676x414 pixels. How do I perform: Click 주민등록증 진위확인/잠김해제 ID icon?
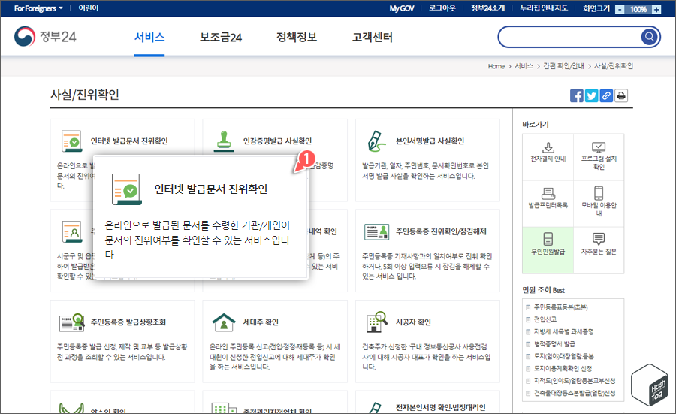coord(376,232)
